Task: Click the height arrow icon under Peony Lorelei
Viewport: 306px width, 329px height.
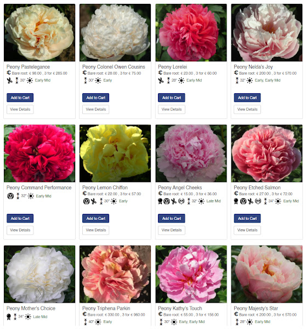Action: [x=168, y=81]
